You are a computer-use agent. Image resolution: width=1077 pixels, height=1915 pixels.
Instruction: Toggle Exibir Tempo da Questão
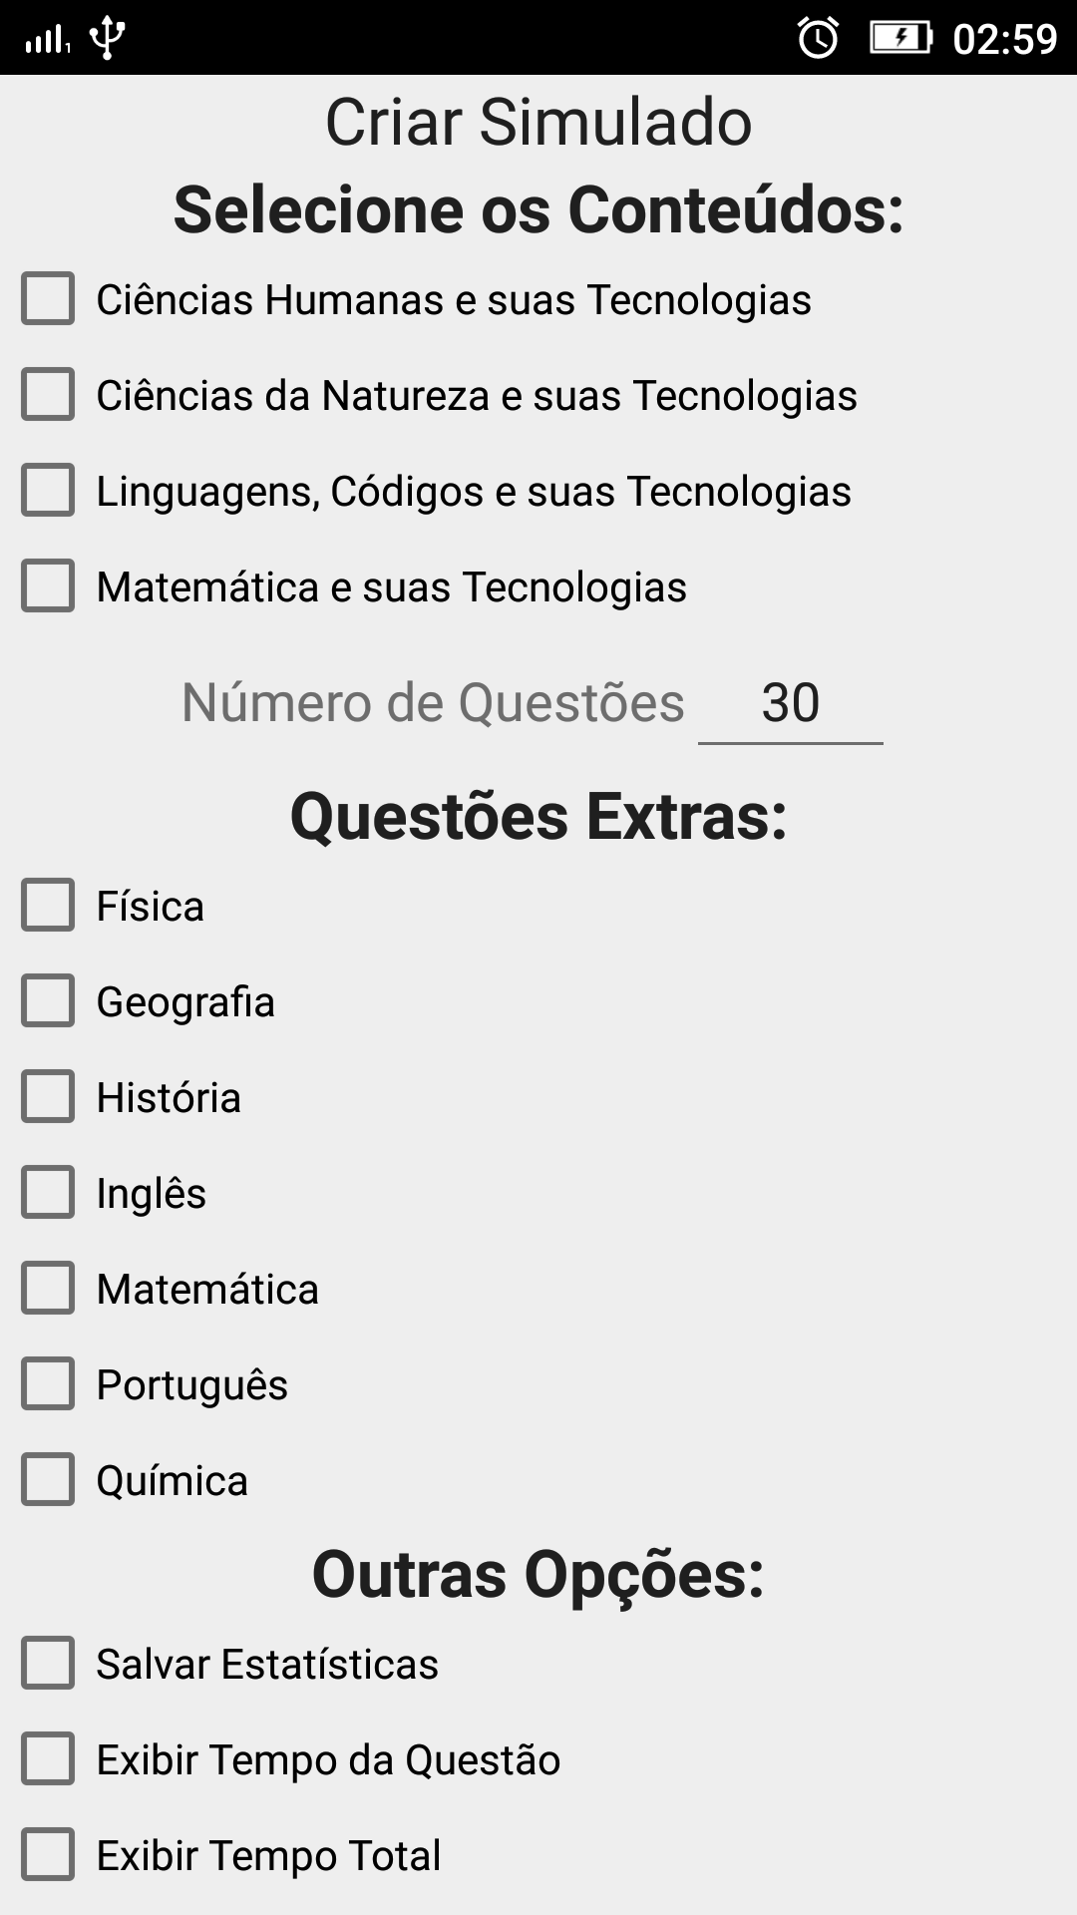point(48,1758)
